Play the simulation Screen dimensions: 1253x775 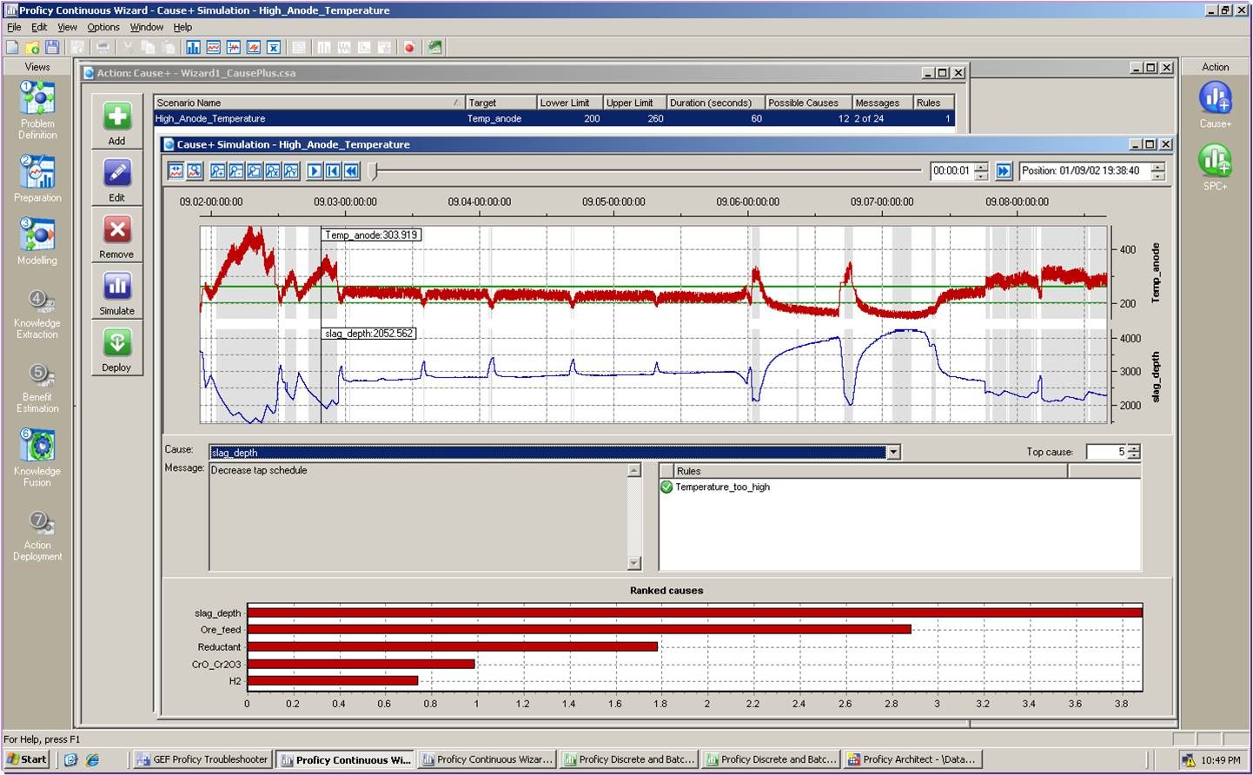(x=315, y=171)
